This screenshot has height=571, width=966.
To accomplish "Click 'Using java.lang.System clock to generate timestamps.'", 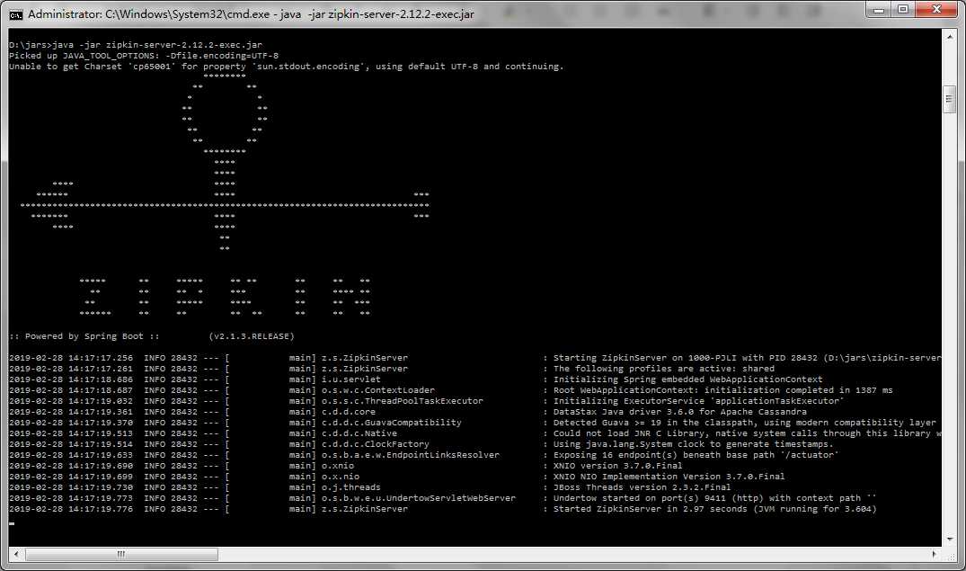I will coord(693,444).
